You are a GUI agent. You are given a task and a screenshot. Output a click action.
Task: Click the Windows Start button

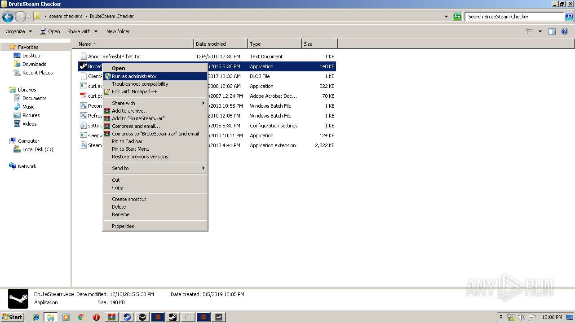pos(13,317)
